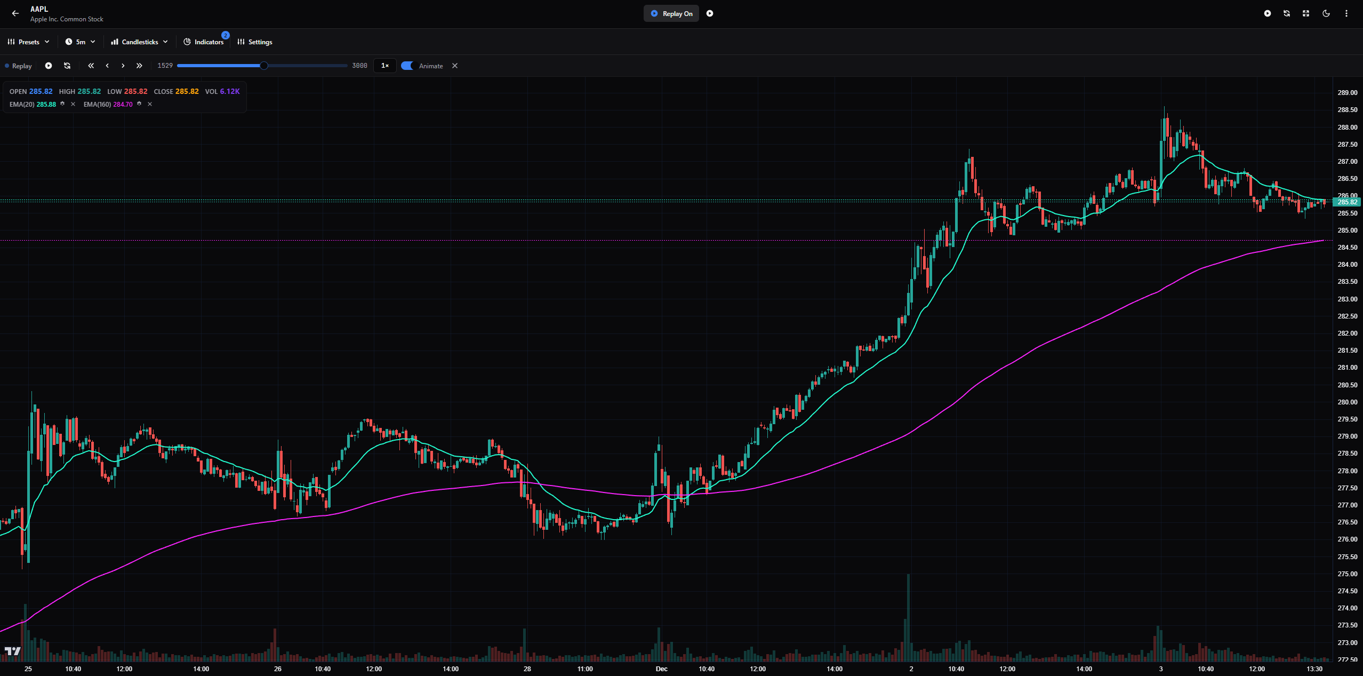Click the back arrow beside AAPL
The height and width of the screenshot is (676, 1363).
[x=15, y=13]
